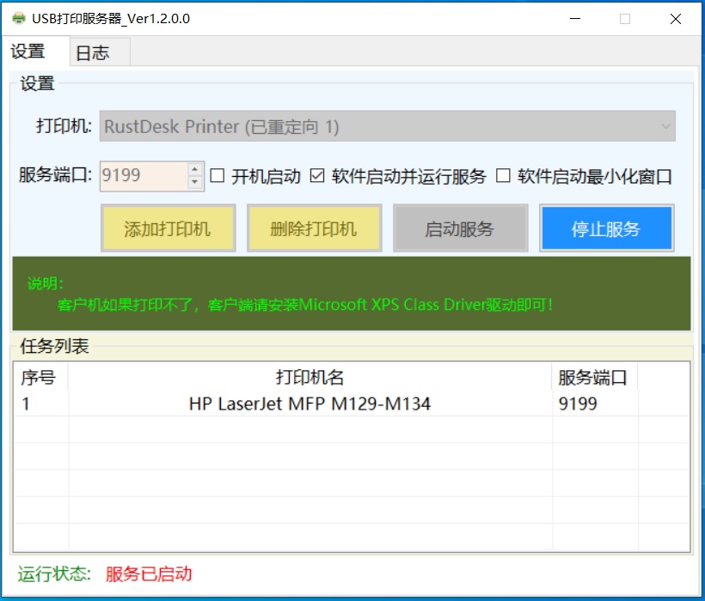Image resolution: width=705 pixels, height=601 pixels.
Task: Click the 服务端口 input field
Action: [142, 176]
